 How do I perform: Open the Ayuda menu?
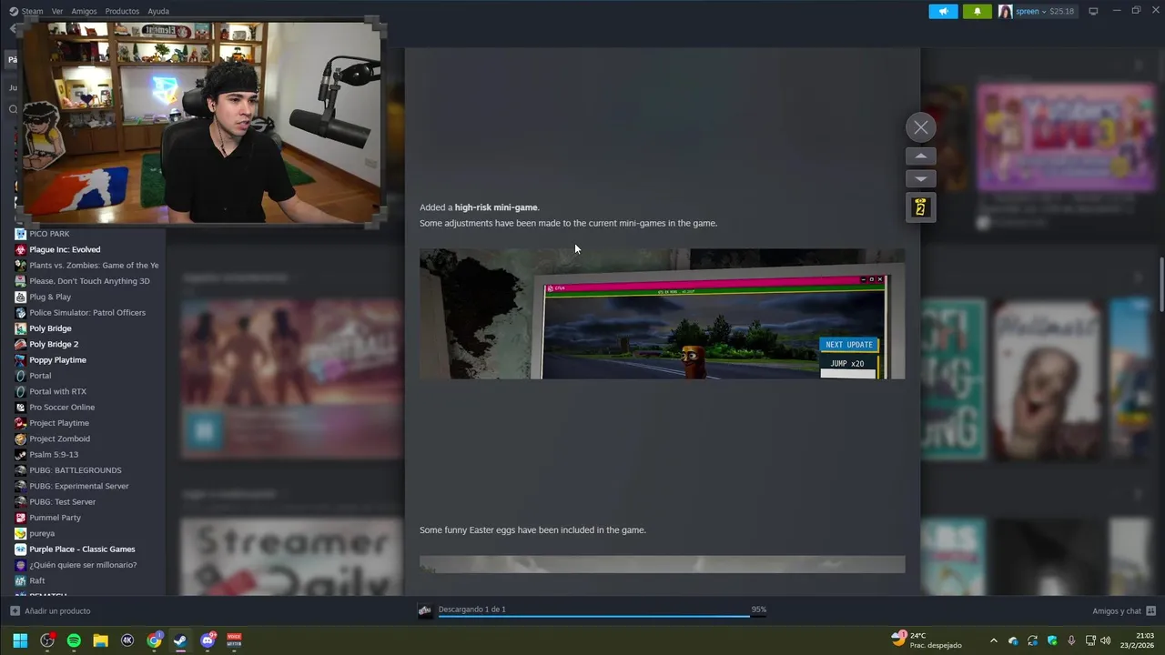tap(158, 11)
